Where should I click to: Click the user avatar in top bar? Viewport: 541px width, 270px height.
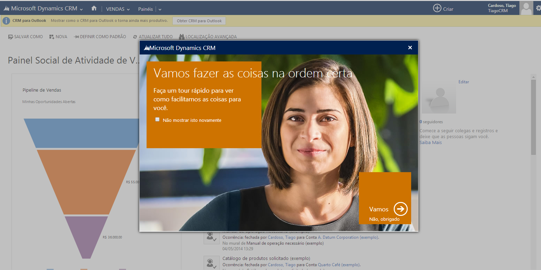[x=526, y=8]
